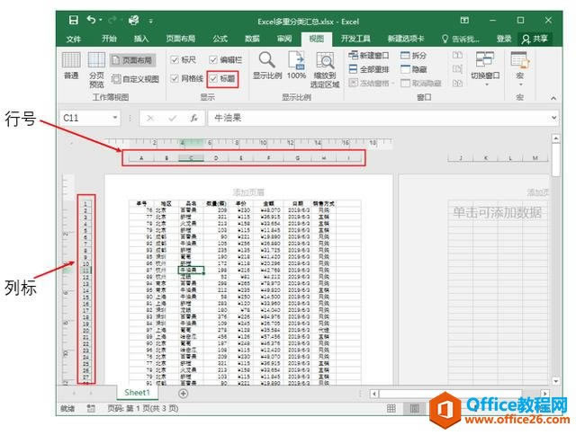Open the Name Box dropdown arrow
This screenshot has width=576, height=435.
click(x=115, y=118)
